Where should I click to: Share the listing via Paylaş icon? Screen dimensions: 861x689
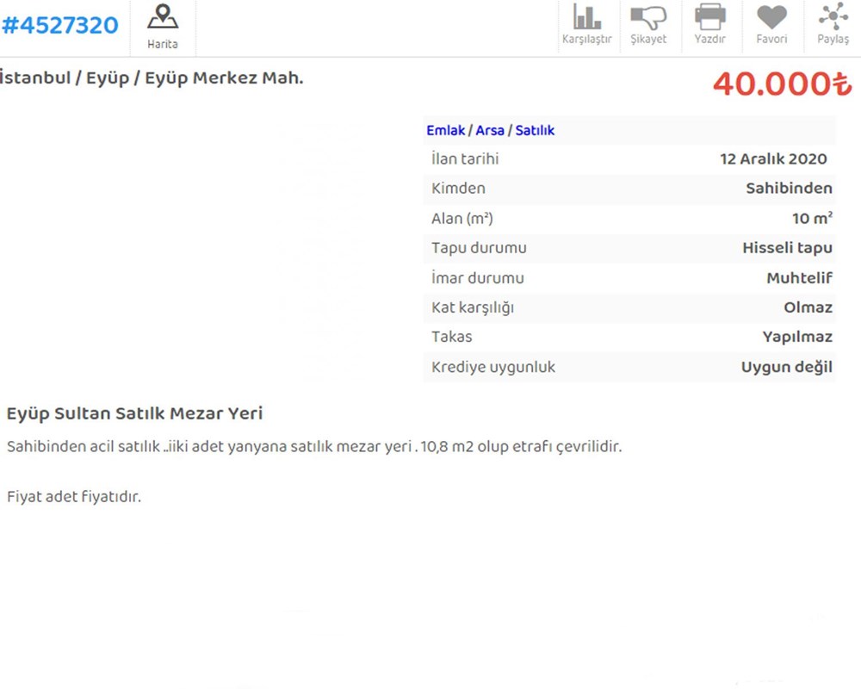833,25
